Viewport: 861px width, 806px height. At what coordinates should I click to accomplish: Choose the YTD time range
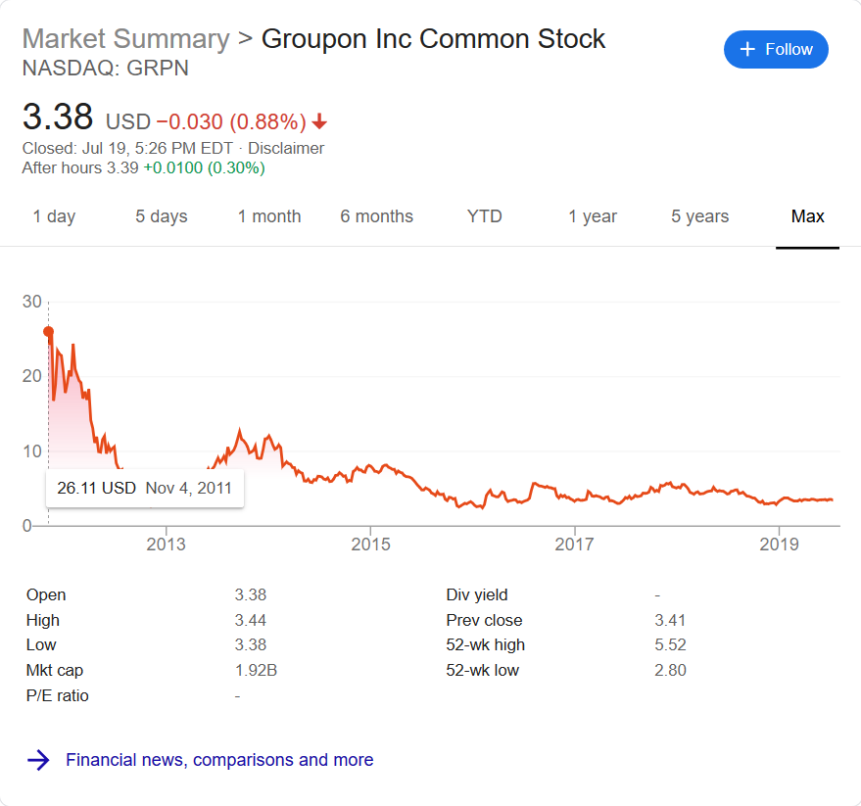click(x=484, y=216)
